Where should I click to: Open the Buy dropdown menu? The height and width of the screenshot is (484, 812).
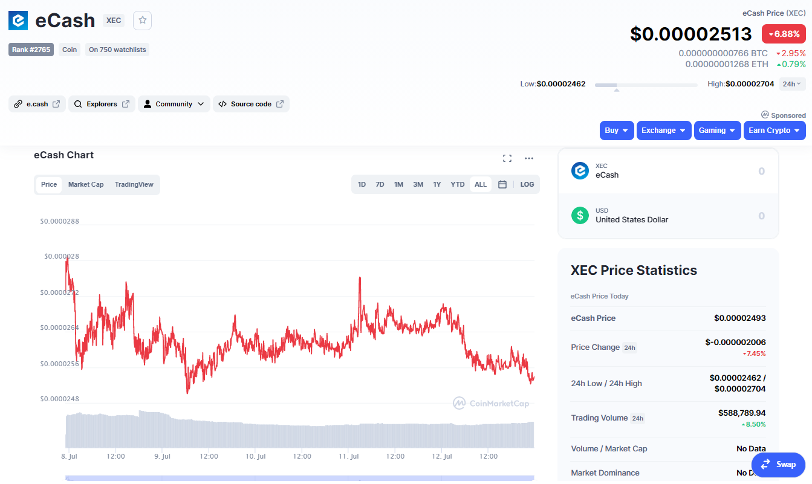[x=617, y=131]
